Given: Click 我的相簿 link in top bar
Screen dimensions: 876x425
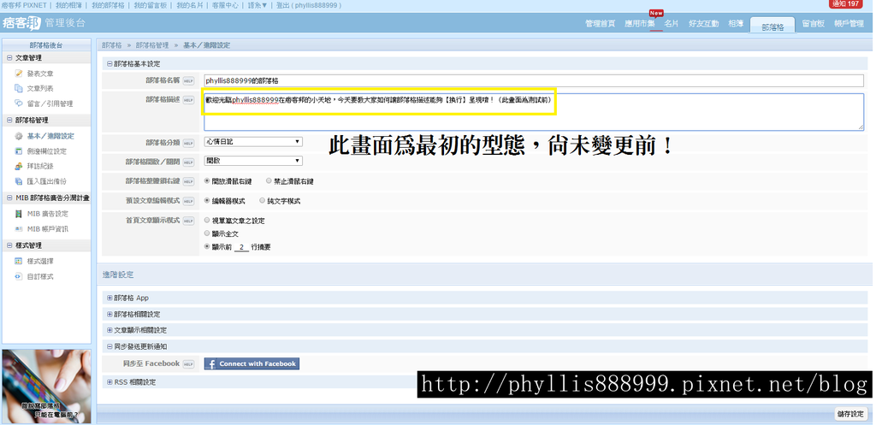Looking at the screenshot, I should tap(68, 5).
